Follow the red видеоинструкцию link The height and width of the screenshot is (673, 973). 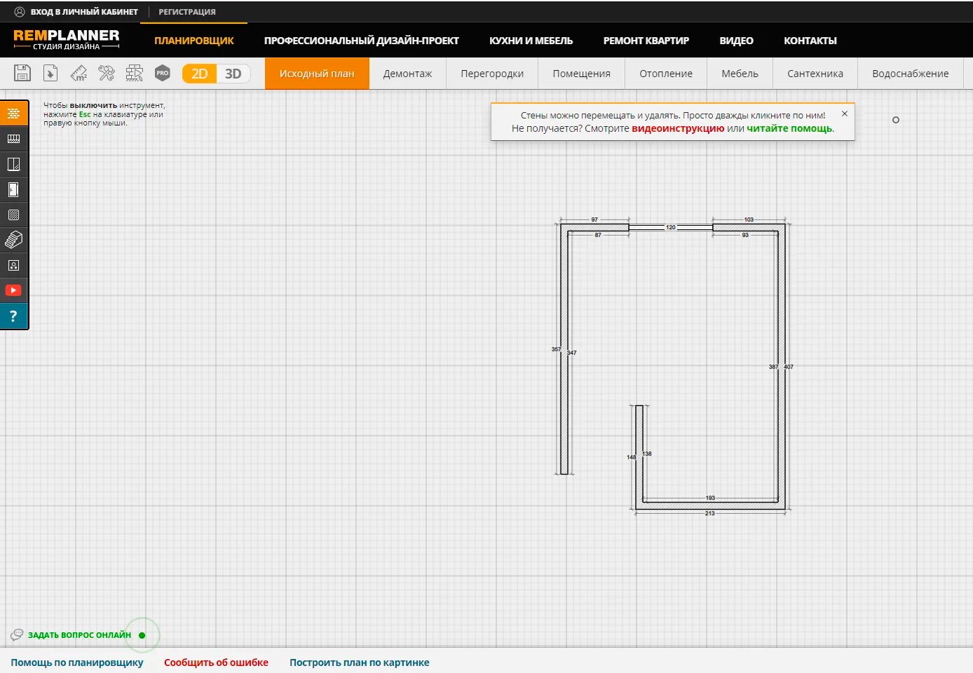coord(678,128)
